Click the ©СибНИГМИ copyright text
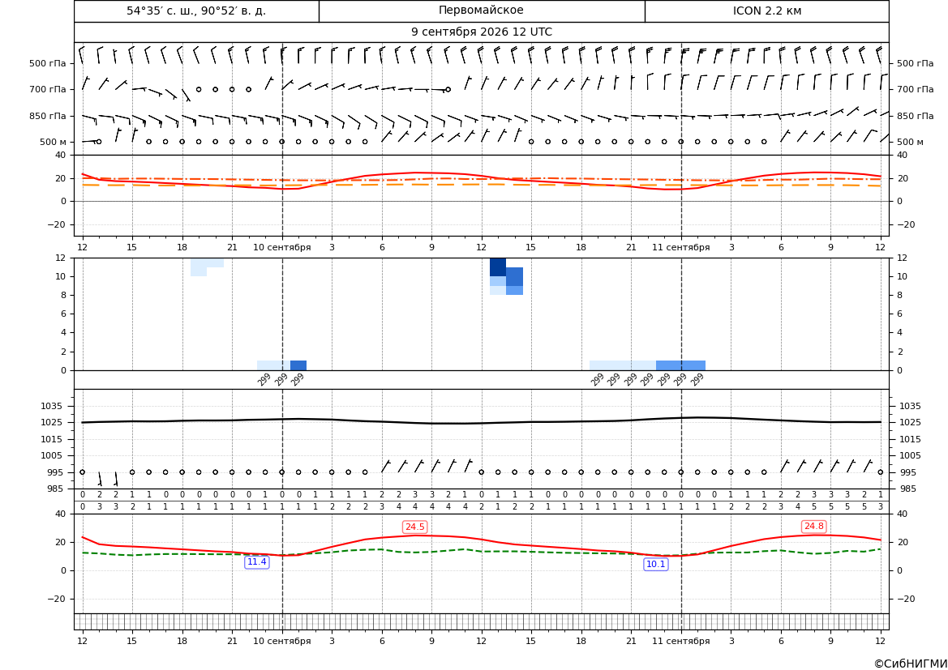Screen dimensions: 948x670 pyautogui.click(x=911, y=664)
